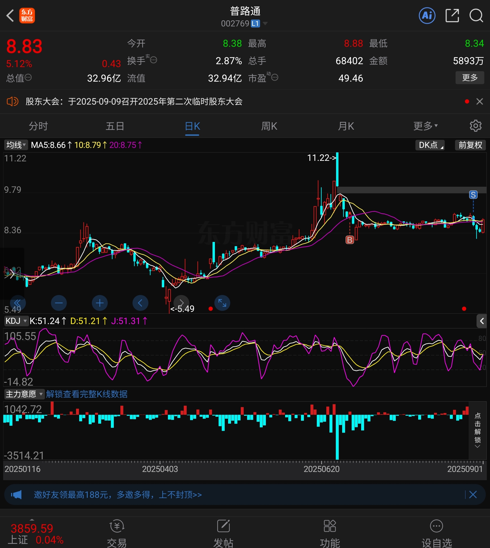Close the invite-friends banner
490x548 pixels.
(473, 495)
